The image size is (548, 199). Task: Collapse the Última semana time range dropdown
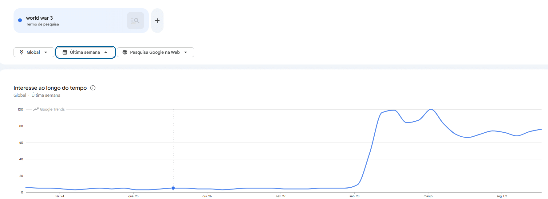click(x=85, y=52)
